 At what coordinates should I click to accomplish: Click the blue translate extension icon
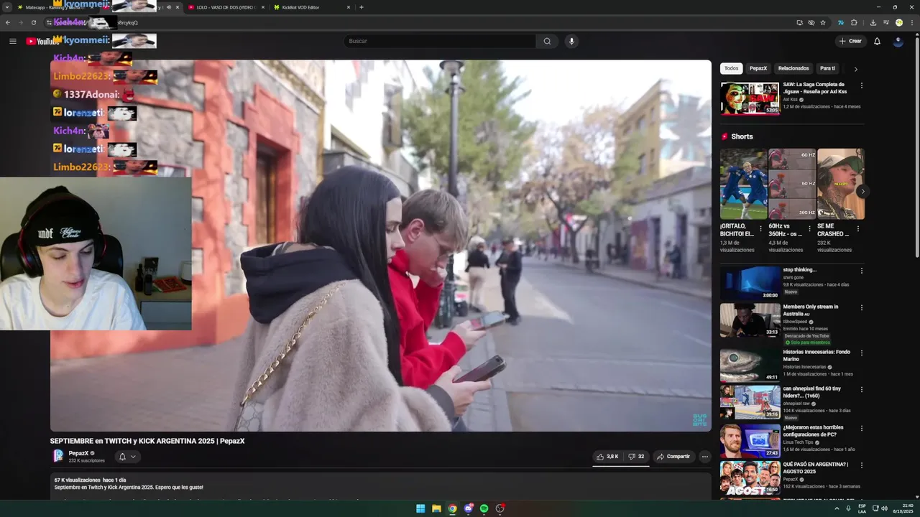point(840,22)
